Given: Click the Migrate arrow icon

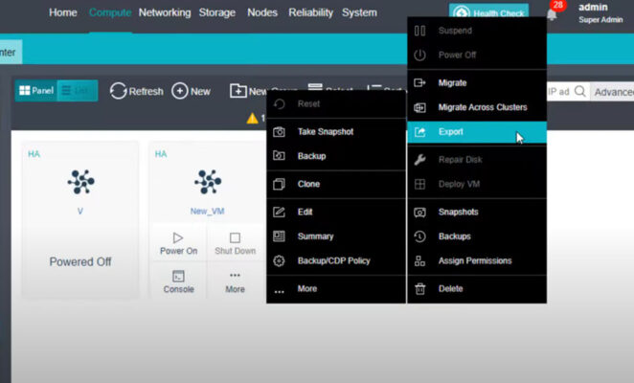Looking at the screenshot, I should pos(419,83).
